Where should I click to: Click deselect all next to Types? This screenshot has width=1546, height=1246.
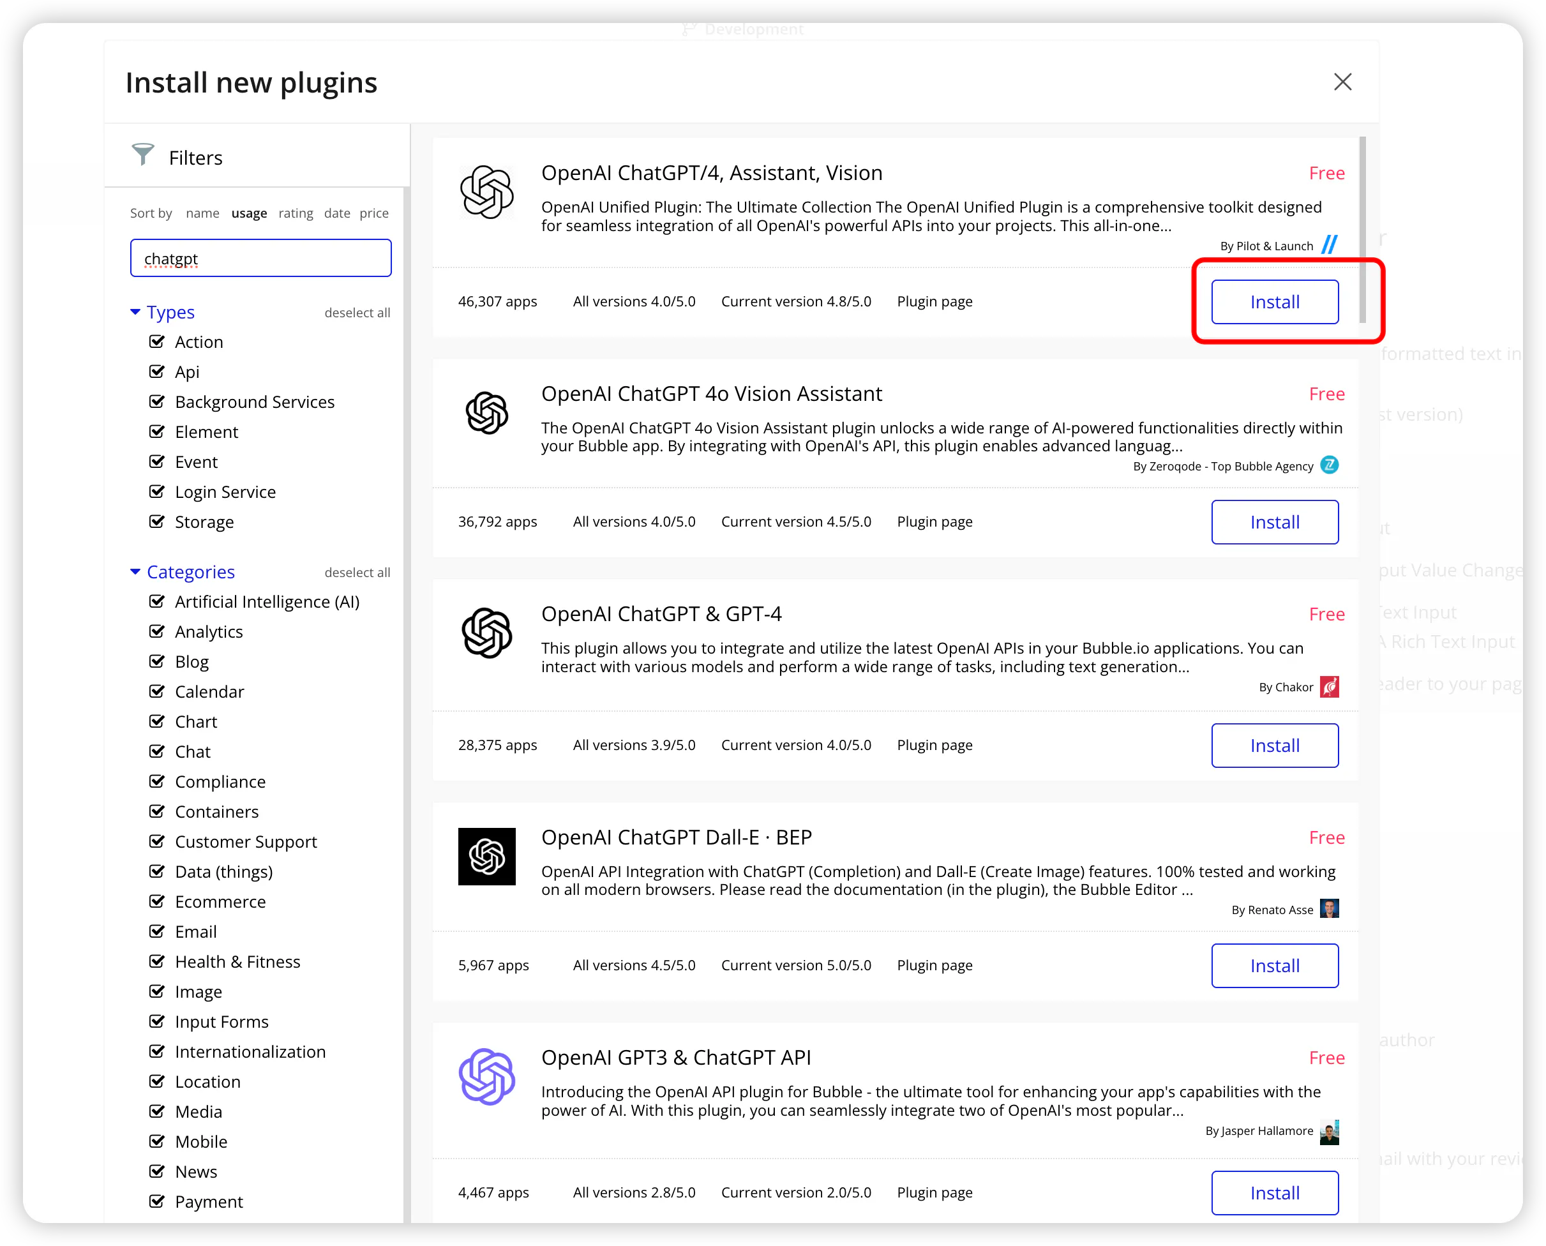click(357, 312)
